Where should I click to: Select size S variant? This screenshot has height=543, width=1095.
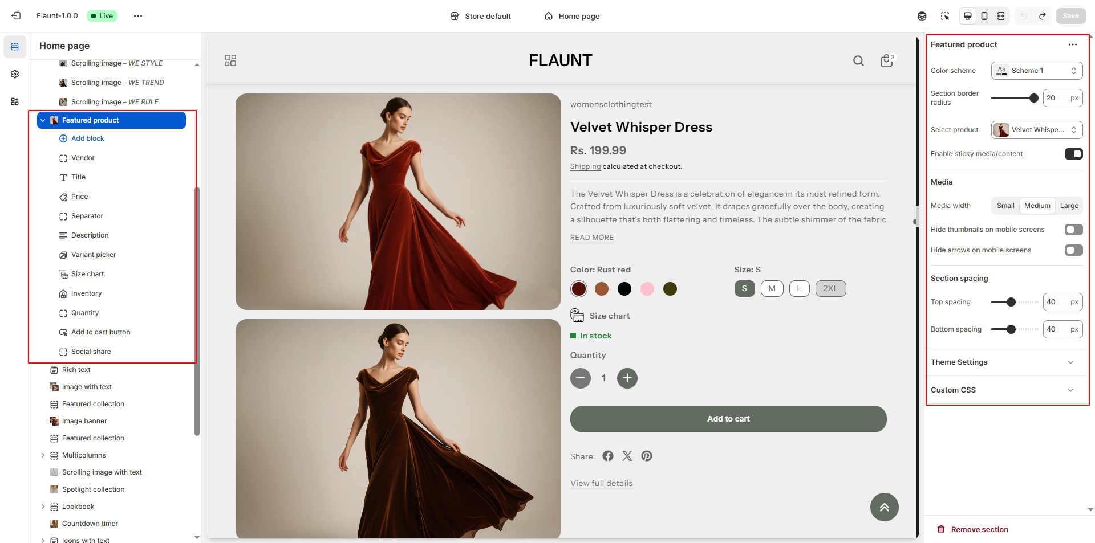744,288
